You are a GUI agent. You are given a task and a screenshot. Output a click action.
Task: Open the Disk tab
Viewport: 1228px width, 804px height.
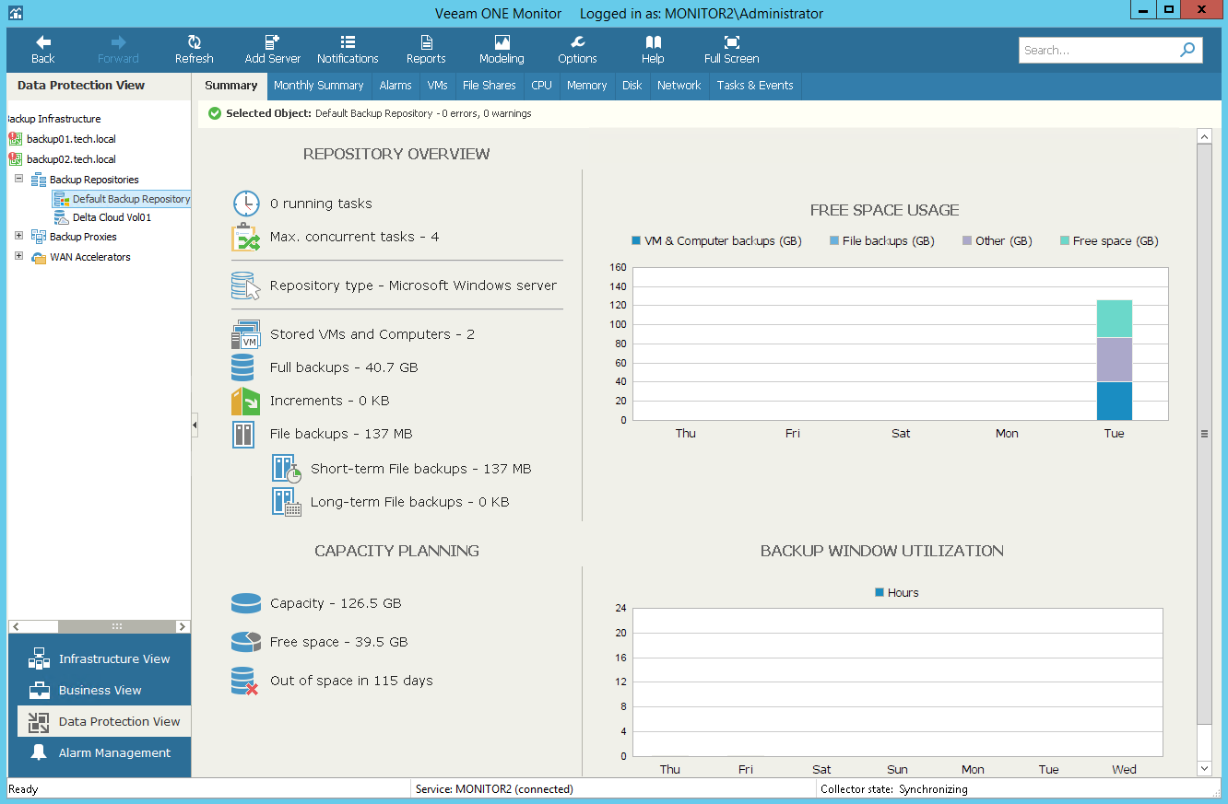click(632, 86)
